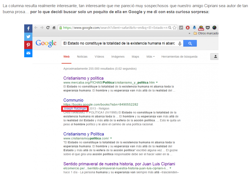
Task: Tweet the article with the Twitter icon
Action: 28,37
